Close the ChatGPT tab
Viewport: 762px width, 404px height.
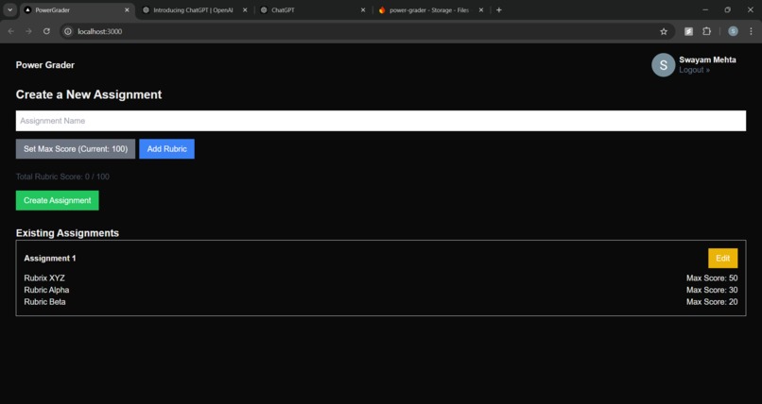pos(362,9)
